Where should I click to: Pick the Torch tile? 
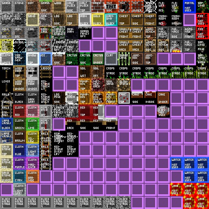pyautogui.click(x=7, y=72)
